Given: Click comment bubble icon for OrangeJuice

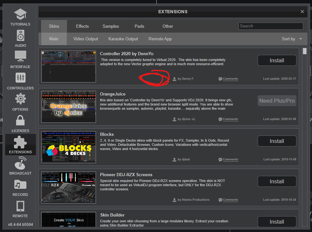Looking at the screenshot, I should click(x=220, y=119).
